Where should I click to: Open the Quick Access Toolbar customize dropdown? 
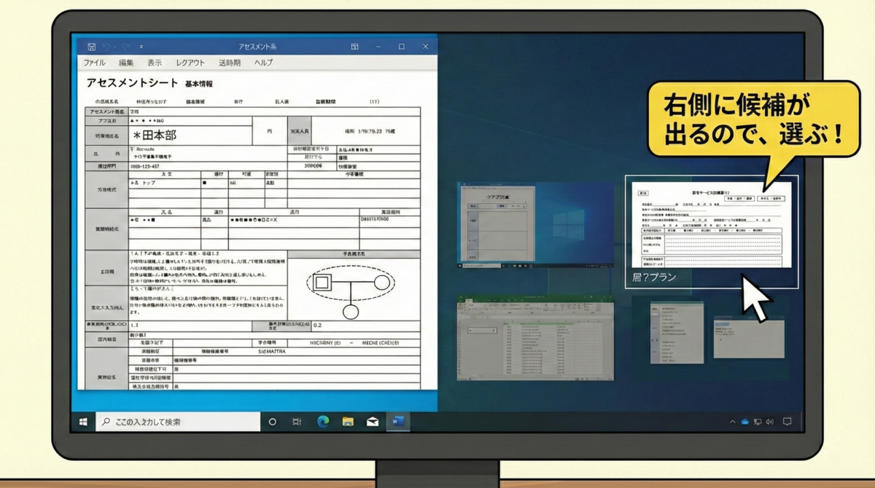pos(141,47)
